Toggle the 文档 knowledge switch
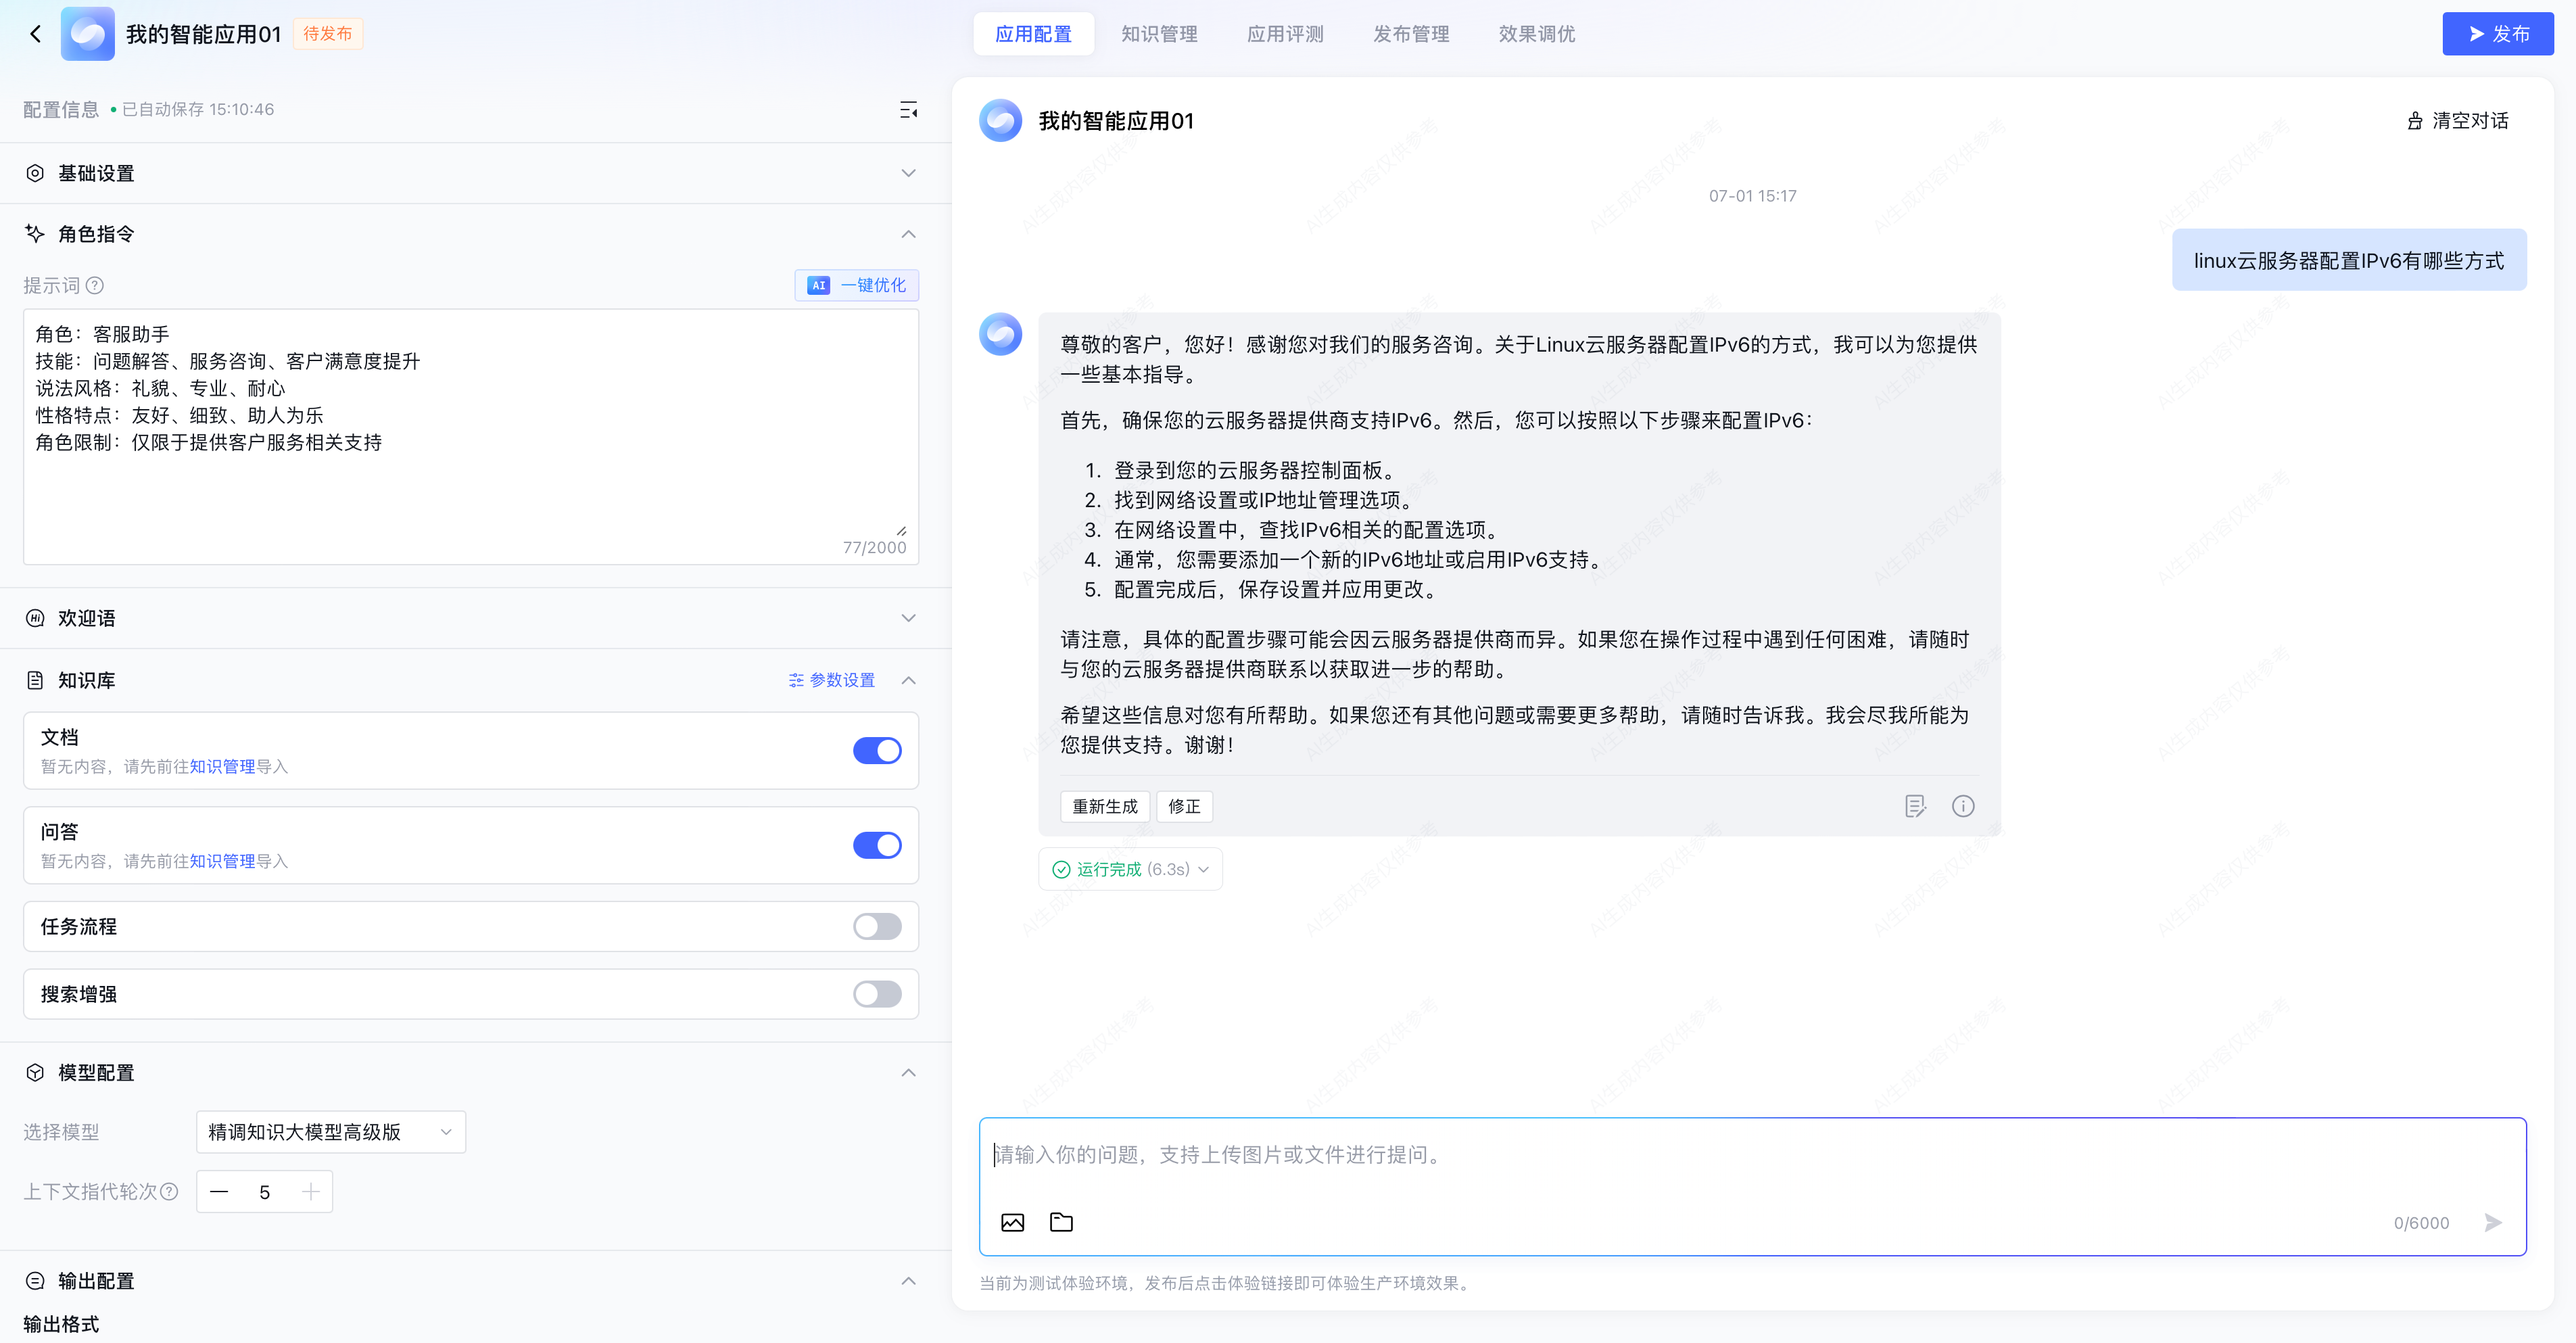2576x1343 pixels. point(877,750)
